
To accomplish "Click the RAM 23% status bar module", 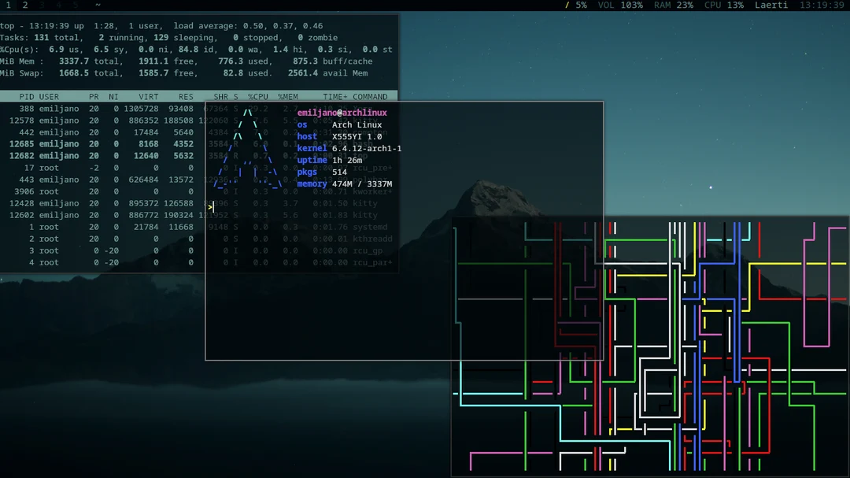I will [x=672, y=5].
